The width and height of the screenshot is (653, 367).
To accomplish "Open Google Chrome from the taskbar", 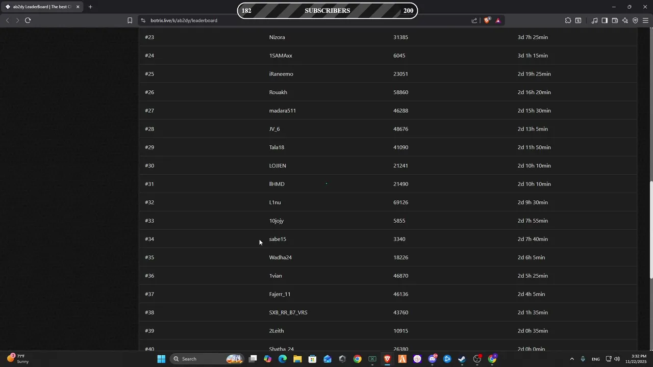I will [x=357, y=359].
